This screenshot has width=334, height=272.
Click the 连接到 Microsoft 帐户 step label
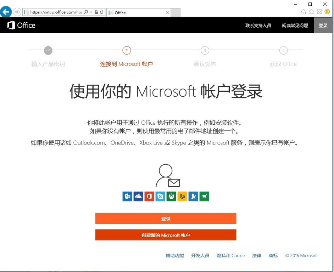[127, 64]
